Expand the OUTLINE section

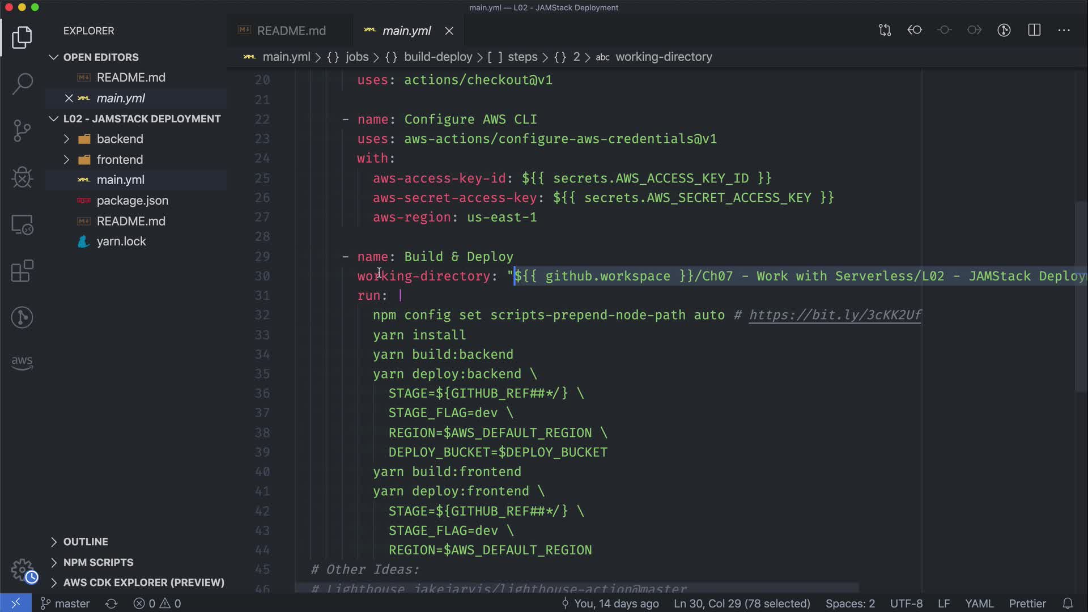[85, 542]
